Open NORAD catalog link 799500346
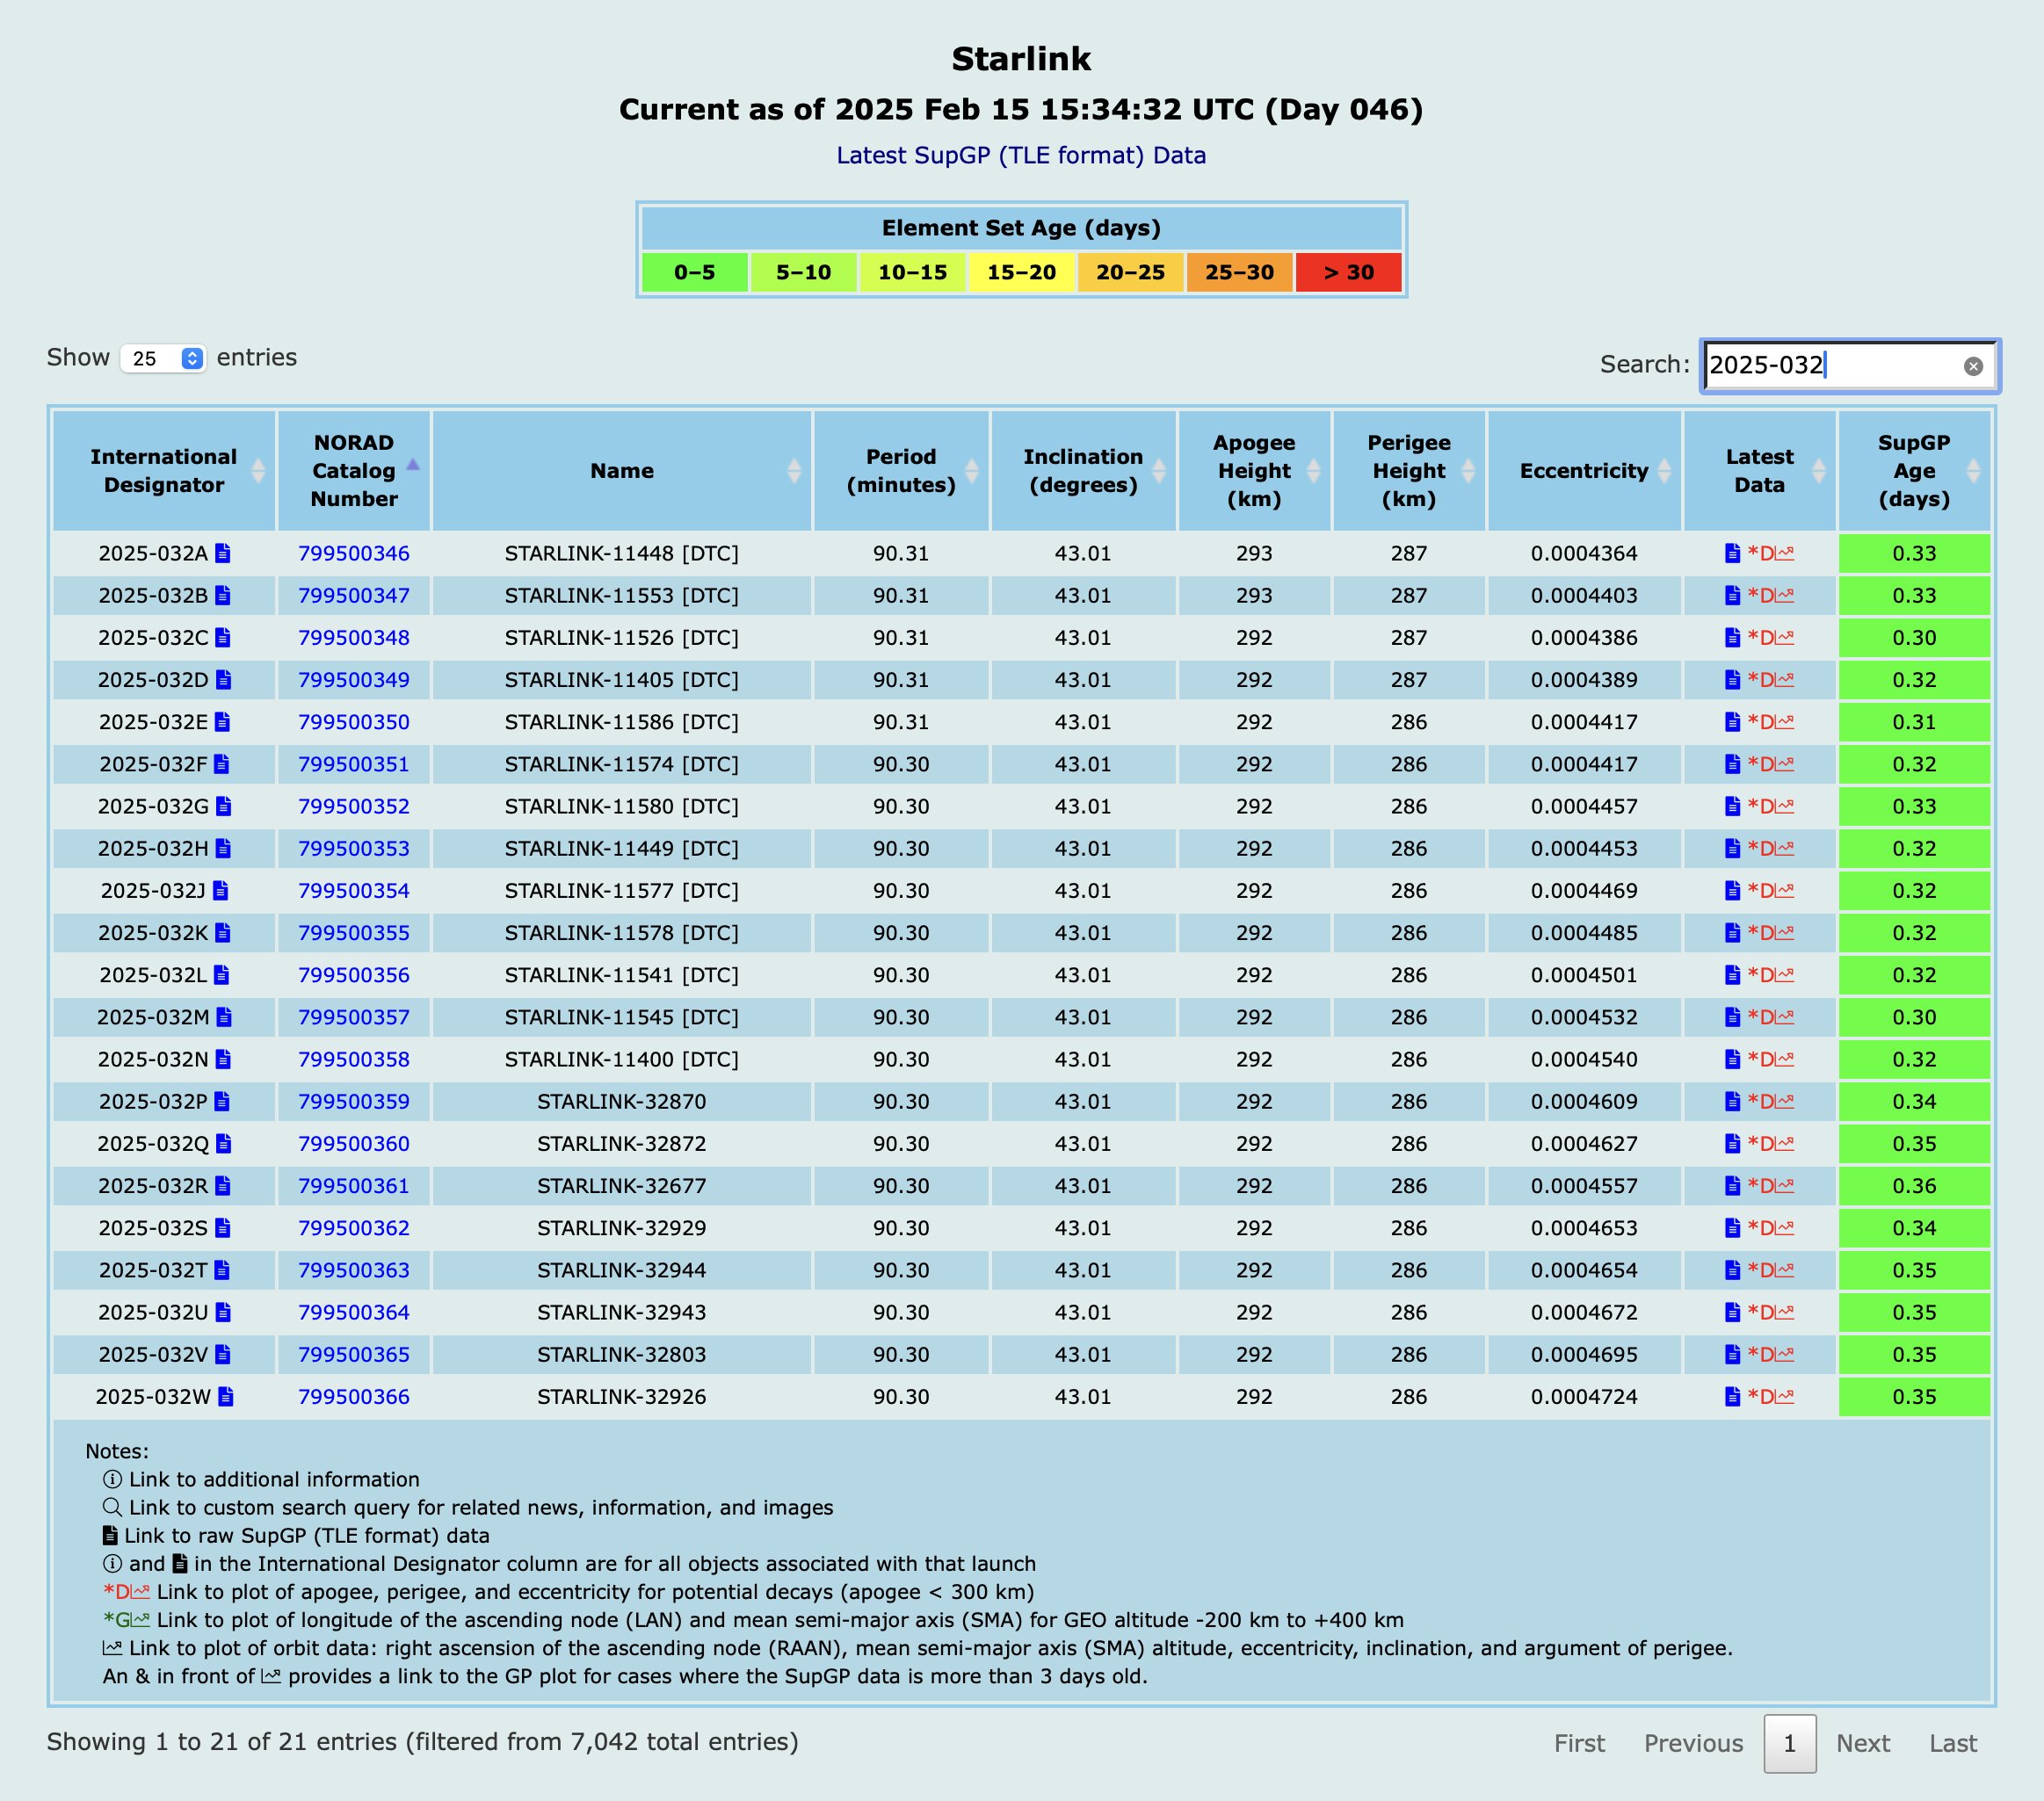2044x1801 pixels. point(354,553)
